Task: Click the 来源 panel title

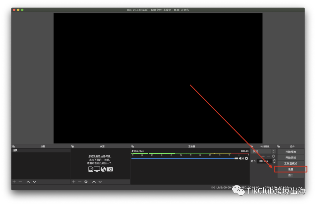Action: (x=102, y=147)
